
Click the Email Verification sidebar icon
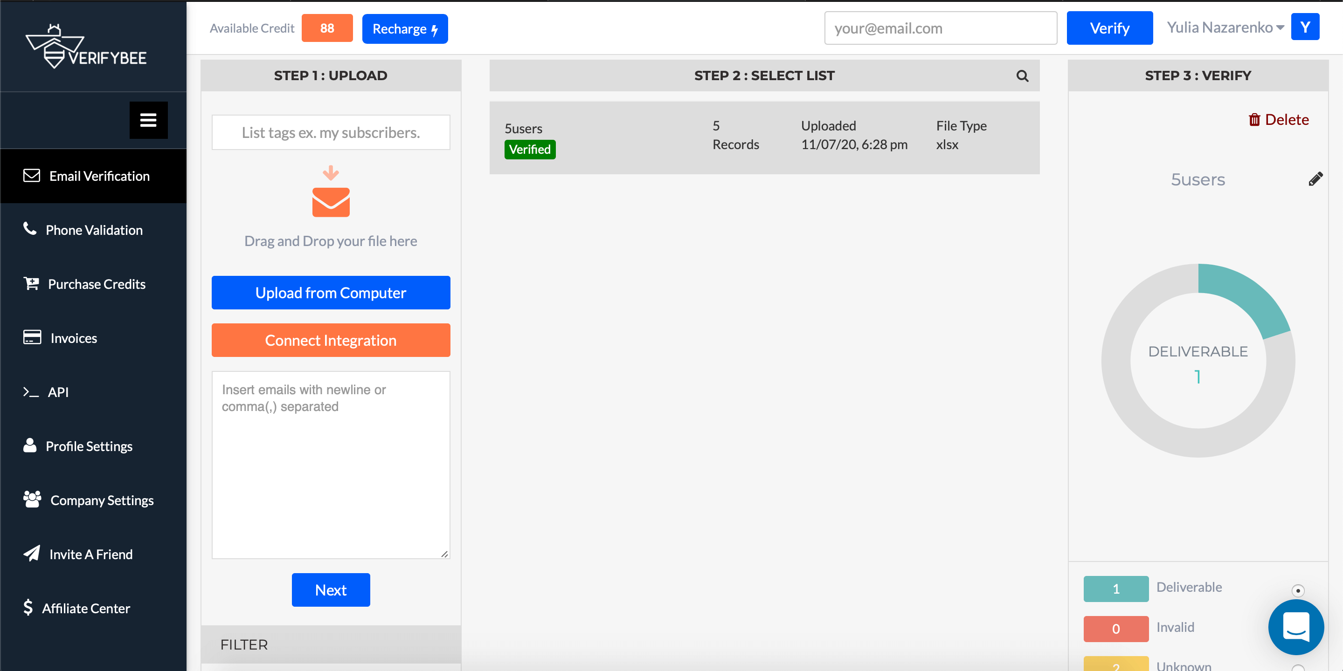pyautogui.click(x=31, y=175)
